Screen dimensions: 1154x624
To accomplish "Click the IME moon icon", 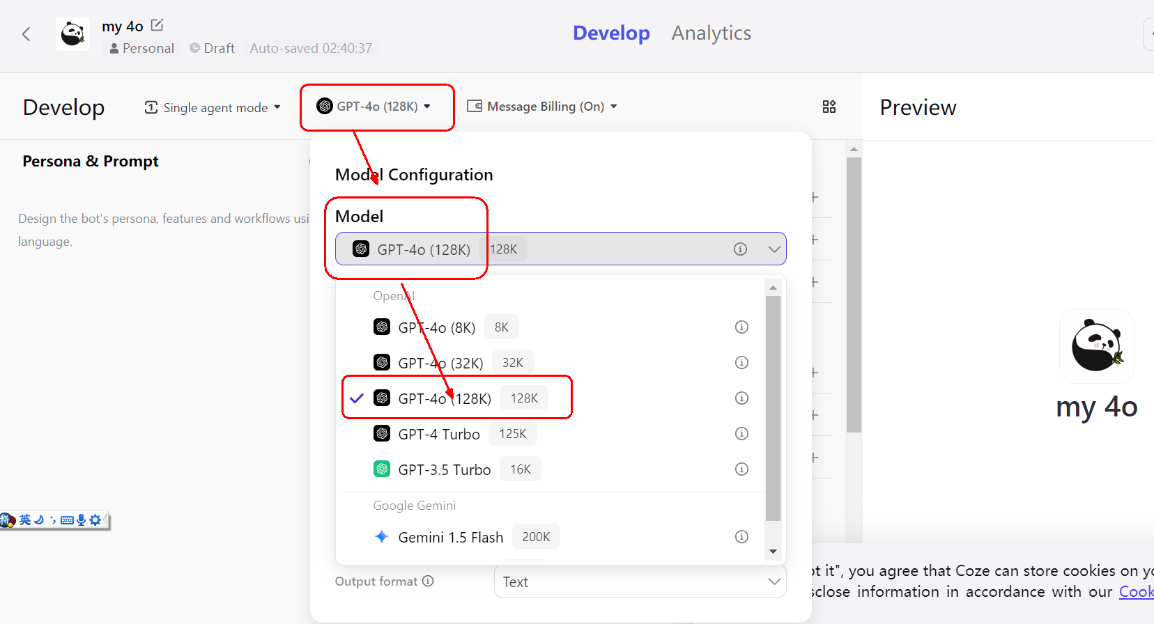I will (x=39, y=520).
